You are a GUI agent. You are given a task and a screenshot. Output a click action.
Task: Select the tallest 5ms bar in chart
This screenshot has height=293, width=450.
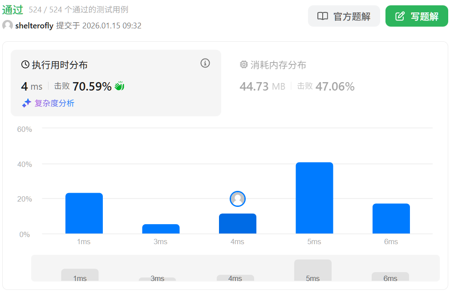[314, 198]
